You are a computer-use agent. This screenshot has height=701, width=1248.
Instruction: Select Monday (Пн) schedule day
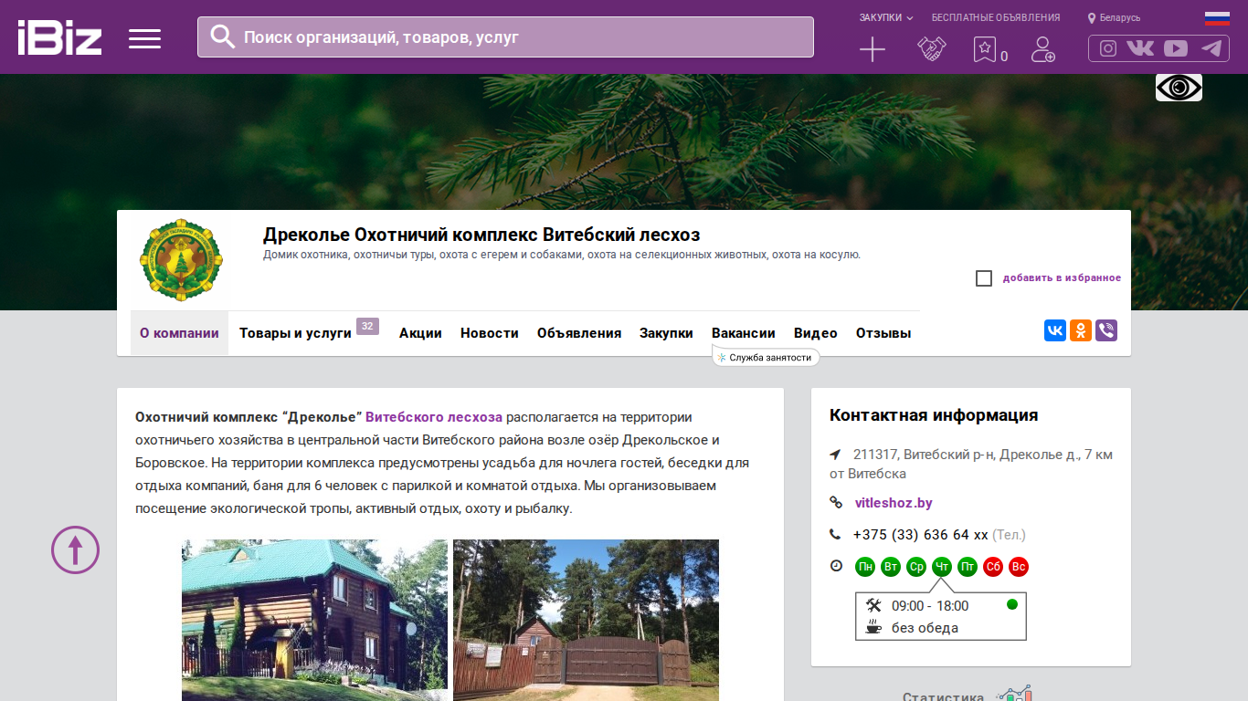[865, 567]
